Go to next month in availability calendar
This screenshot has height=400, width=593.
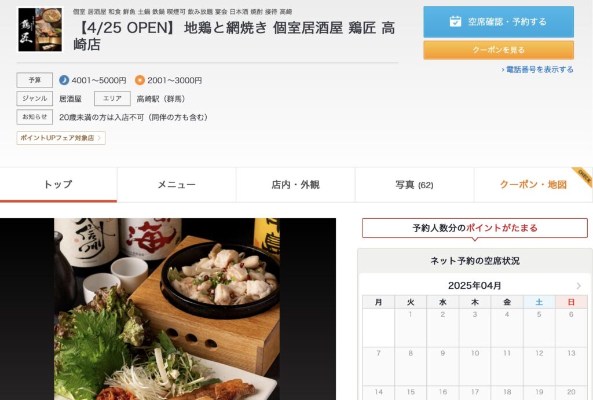(x=579, y=285)
